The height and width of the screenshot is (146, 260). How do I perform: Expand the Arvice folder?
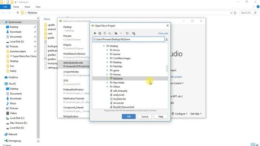click(x=107, y=50)
